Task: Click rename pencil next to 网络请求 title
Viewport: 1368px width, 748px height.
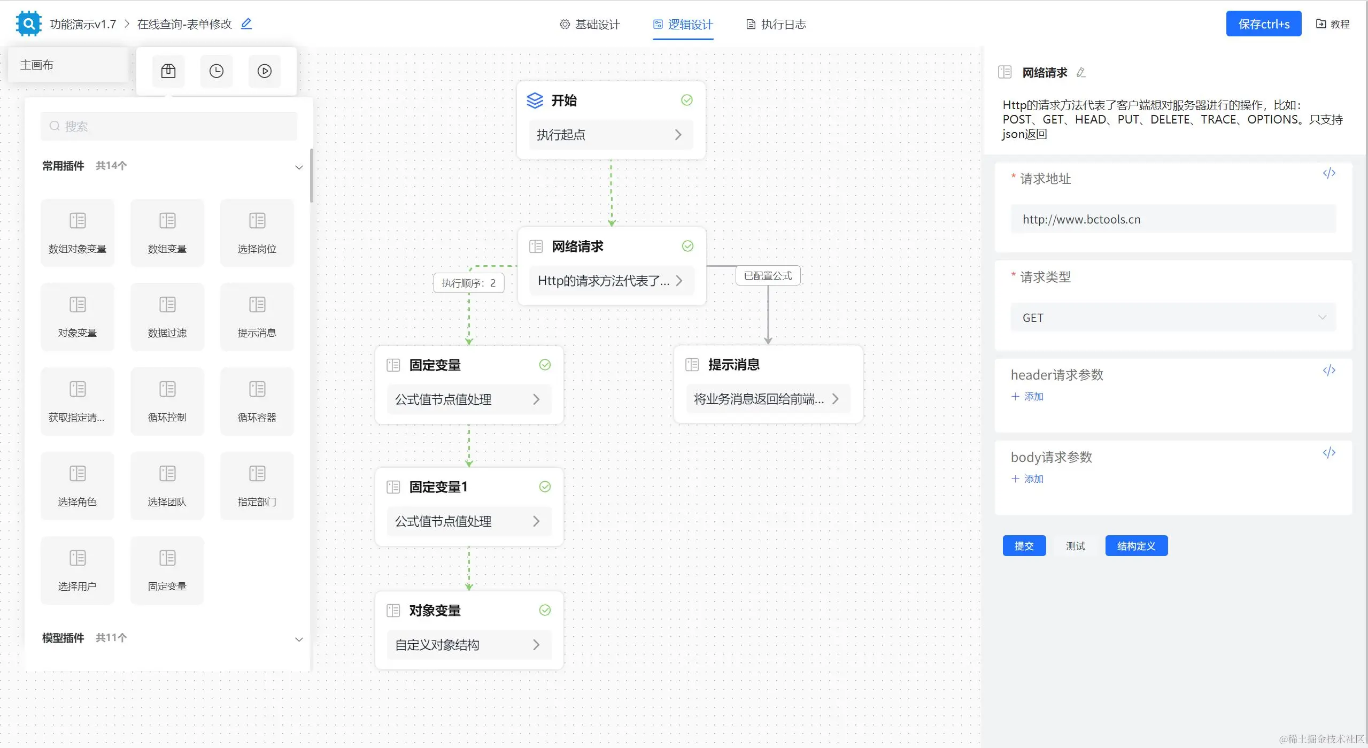Action: (1081, 73)
